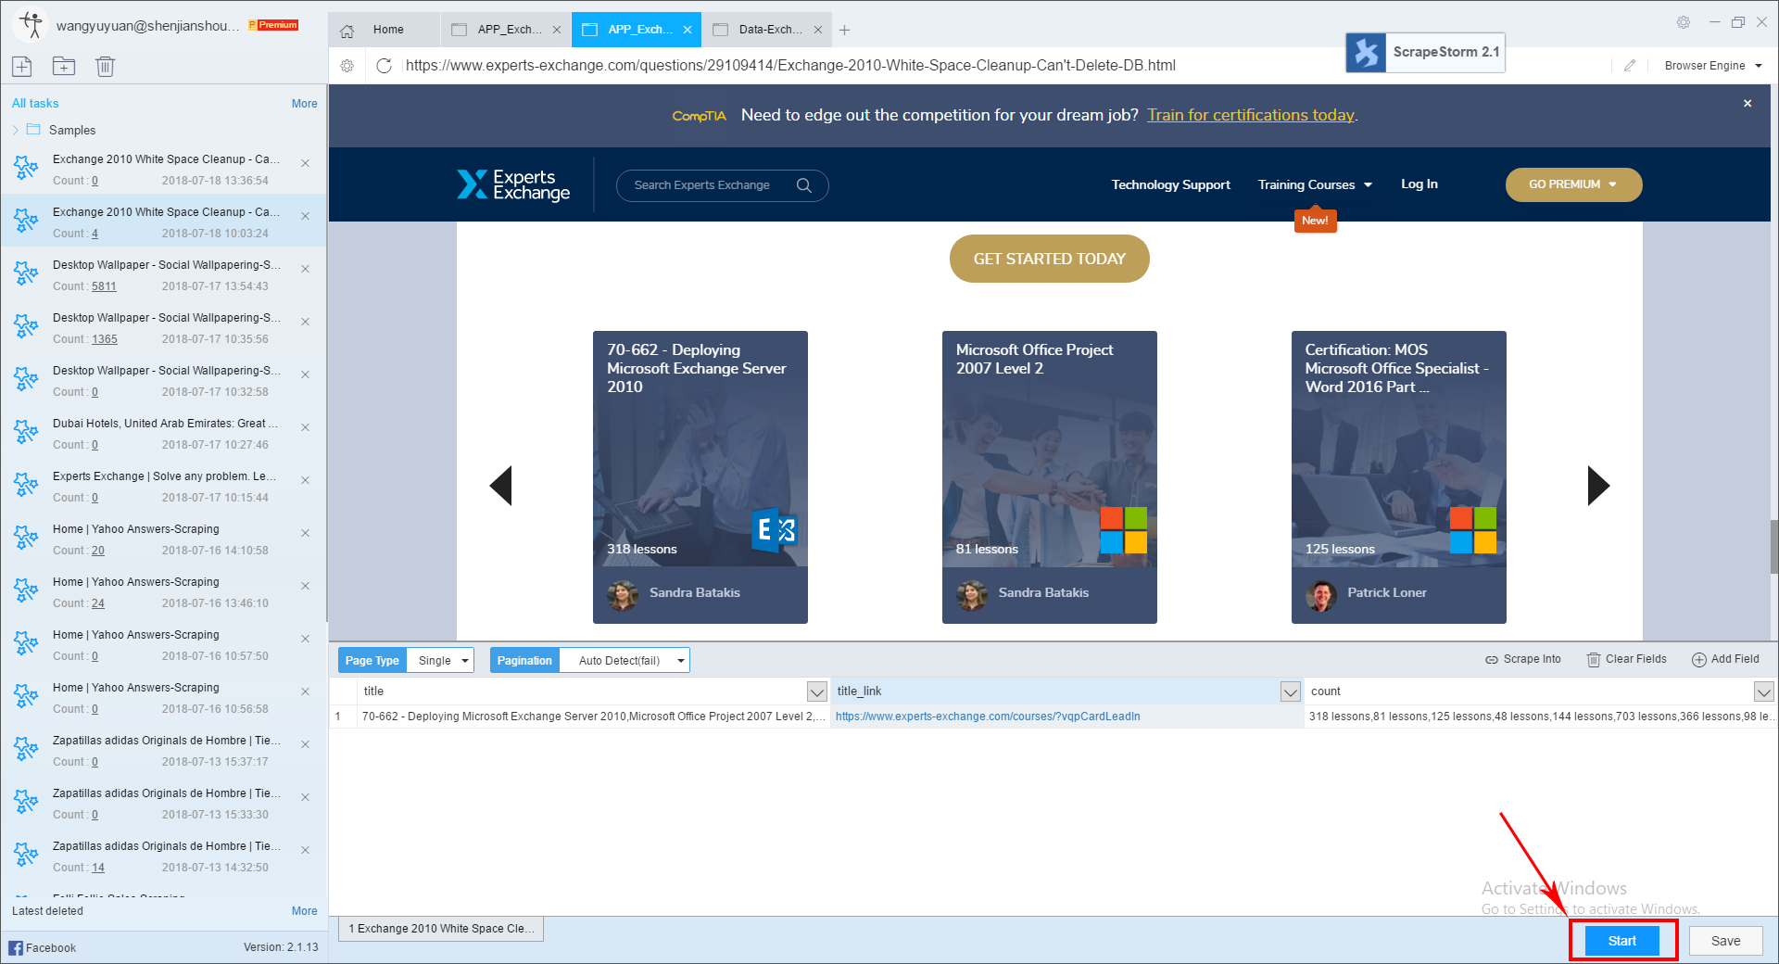1779x964 pixels.
Task: Click the ScrapeStorm 2.1 logo badge
Action: point(1425,52)
